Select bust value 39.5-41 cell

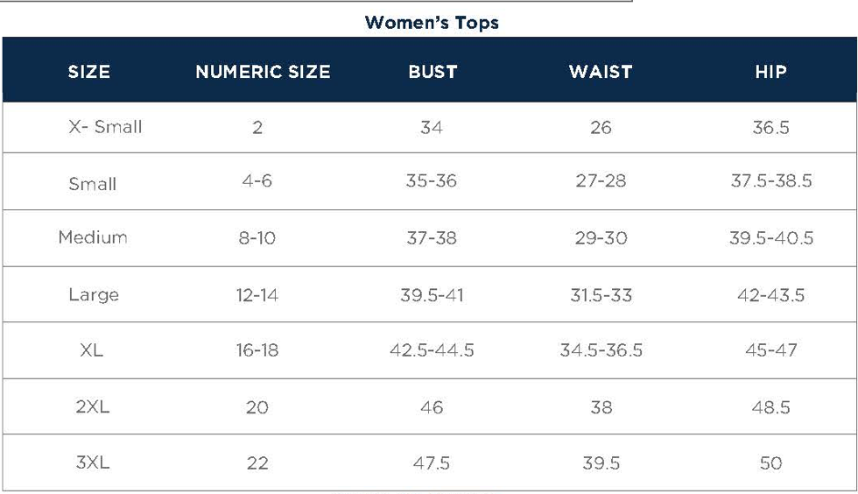(432, 295)
